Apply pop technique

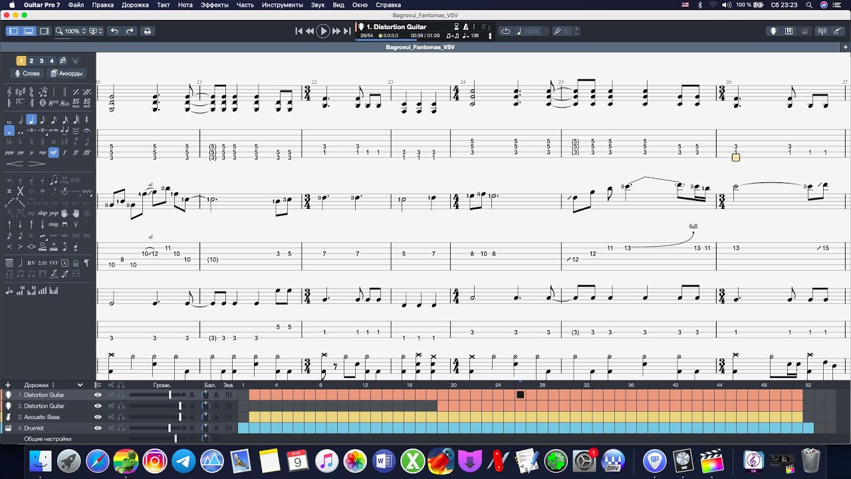pyautogui.click(x=53, y=214)
